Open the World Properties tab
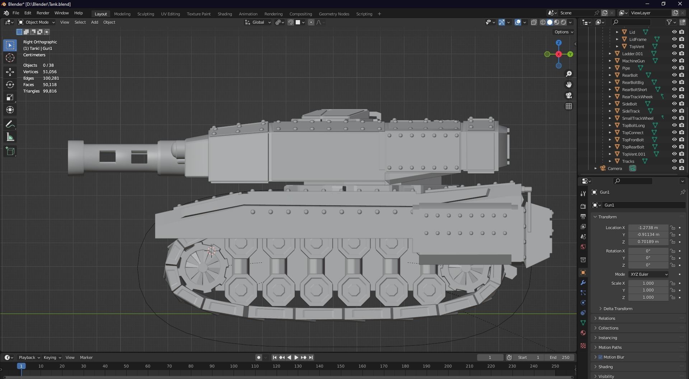This screenshot has width=689, height=379. pyautogui.click(x=583, y=247)
